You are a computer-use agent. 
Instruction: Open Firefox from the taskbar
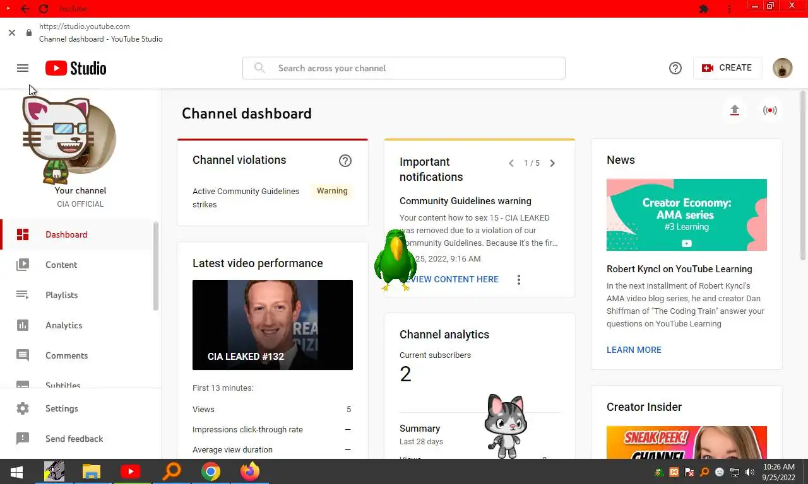click(250, 471)
